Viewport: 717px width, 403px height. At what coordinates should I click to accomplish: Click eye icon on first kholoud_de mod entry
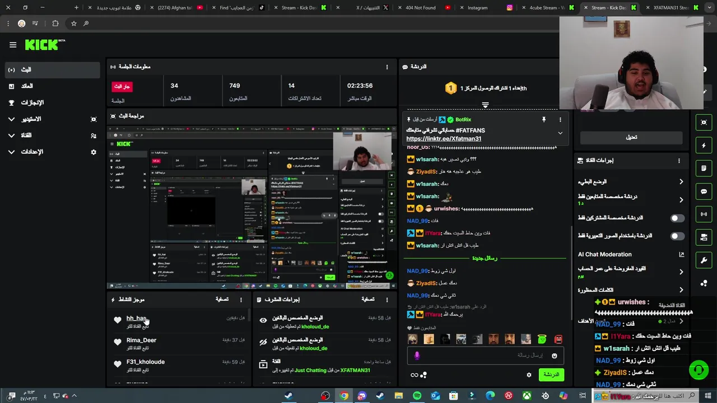pos(263,321)
